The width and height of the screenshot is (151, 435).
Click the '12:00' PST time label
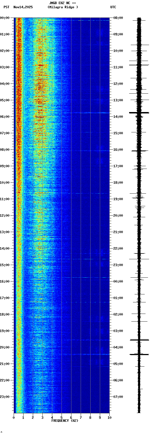[x=5, y=216]
